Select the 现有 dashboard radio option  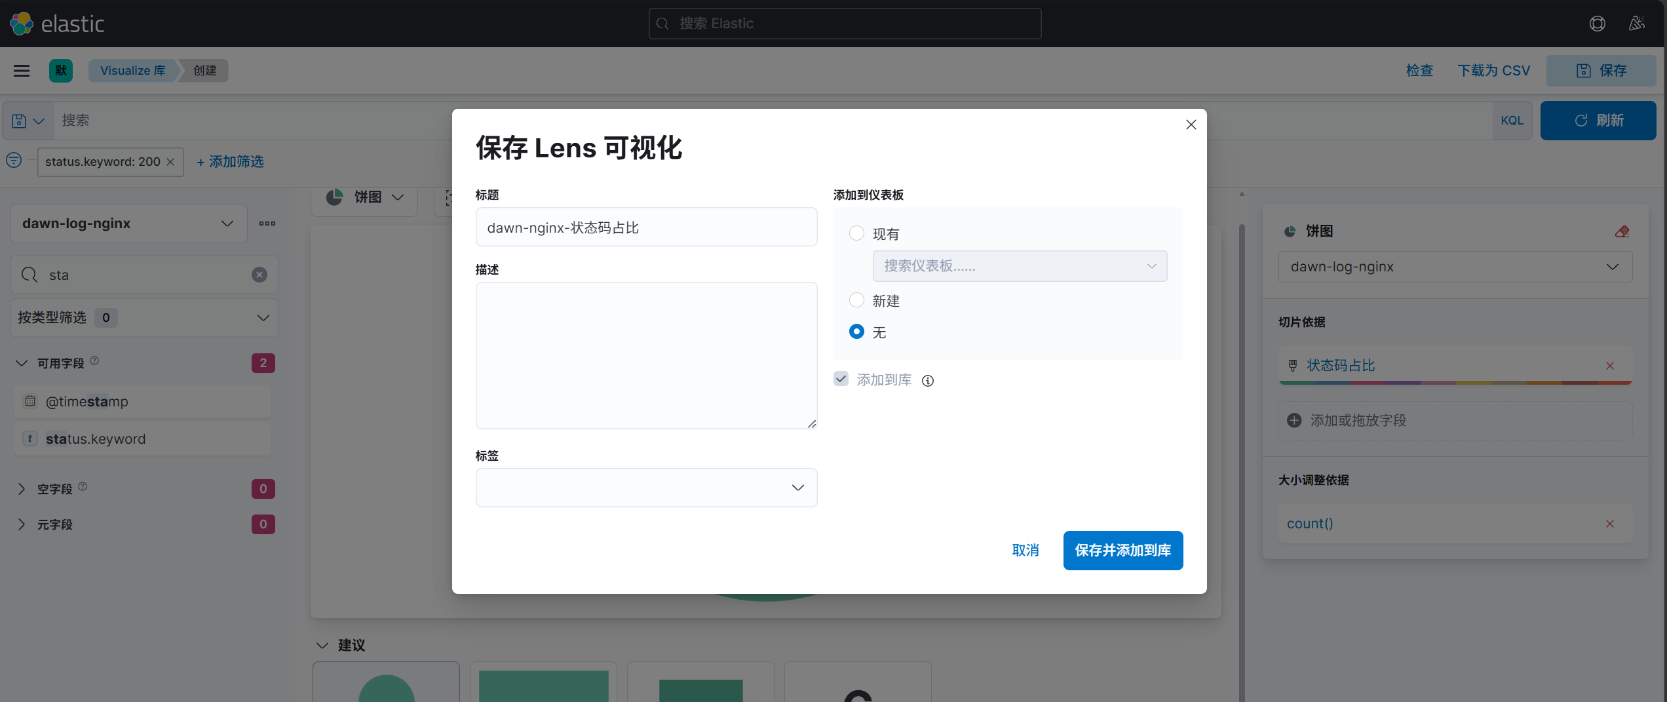(856, 233)
